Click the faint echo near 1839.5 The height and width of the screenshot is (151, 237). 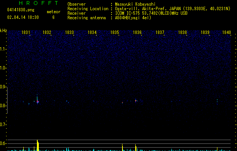(x=217, y=101)
